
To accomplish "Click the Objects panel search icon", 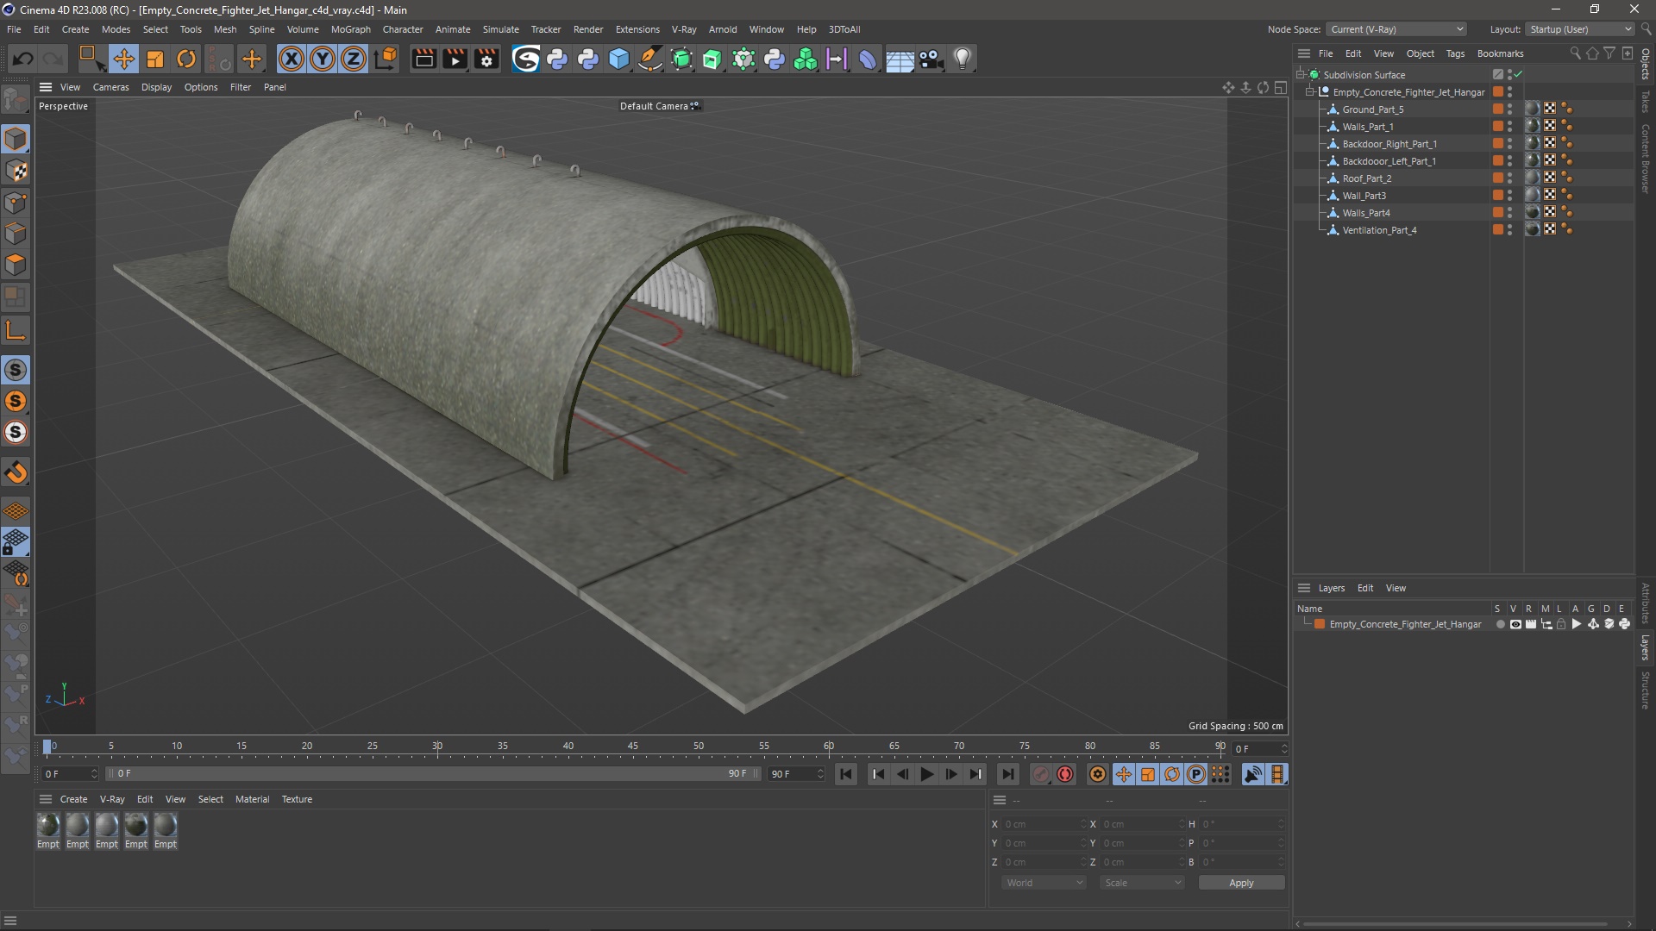I will (x=1575, y=53).
